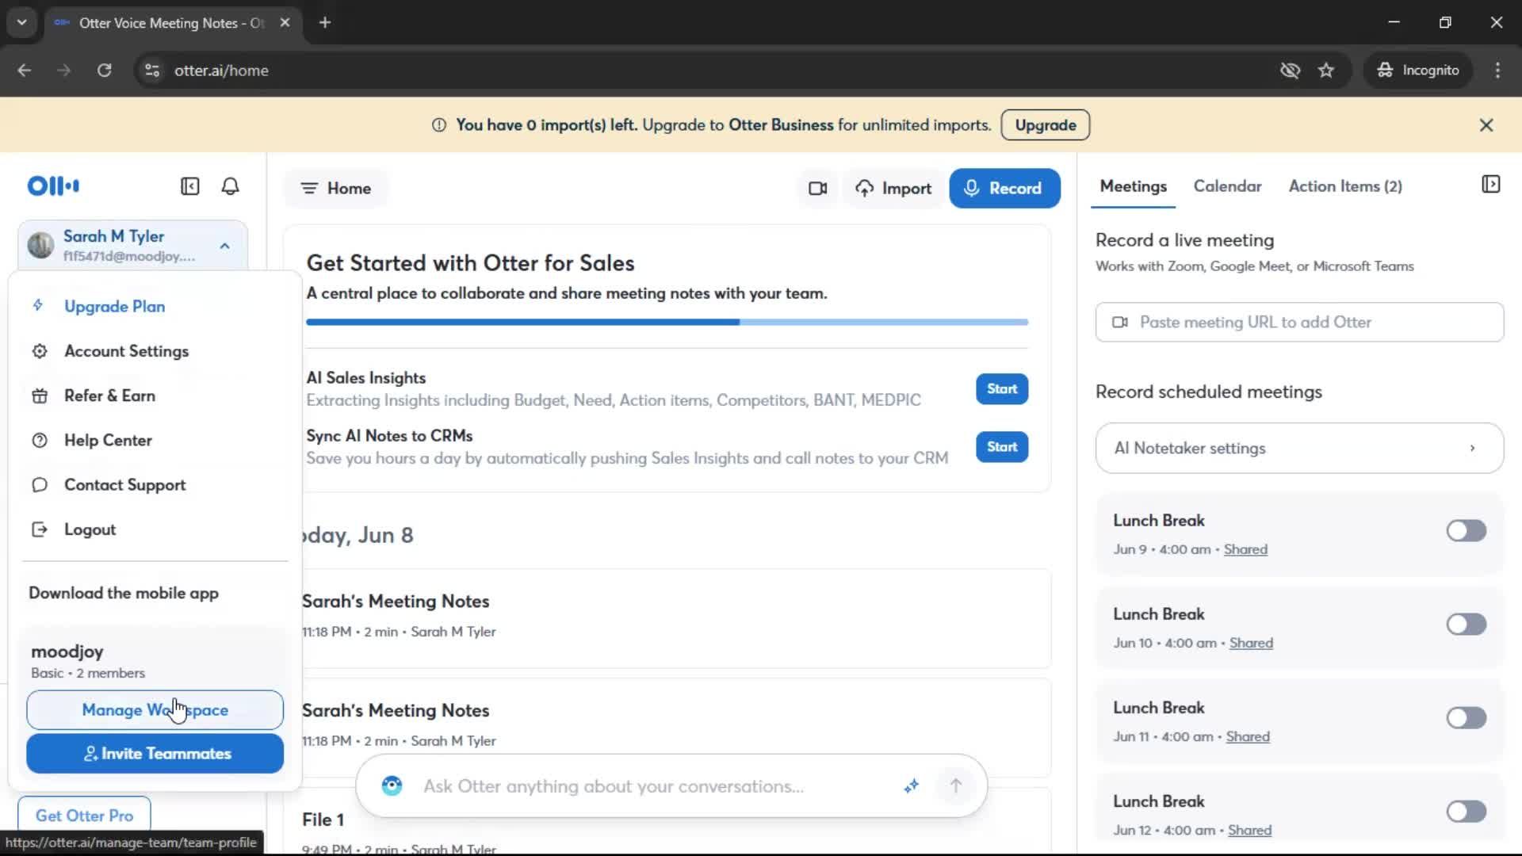The width and height of the screenshot is (1522, 856).
Task: Open Shared link for Jun 12 Lunch Break
Action: (1249, 830)
